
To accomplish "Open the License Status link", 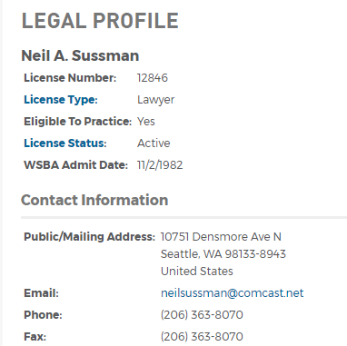I will click(x=65, y=143).
